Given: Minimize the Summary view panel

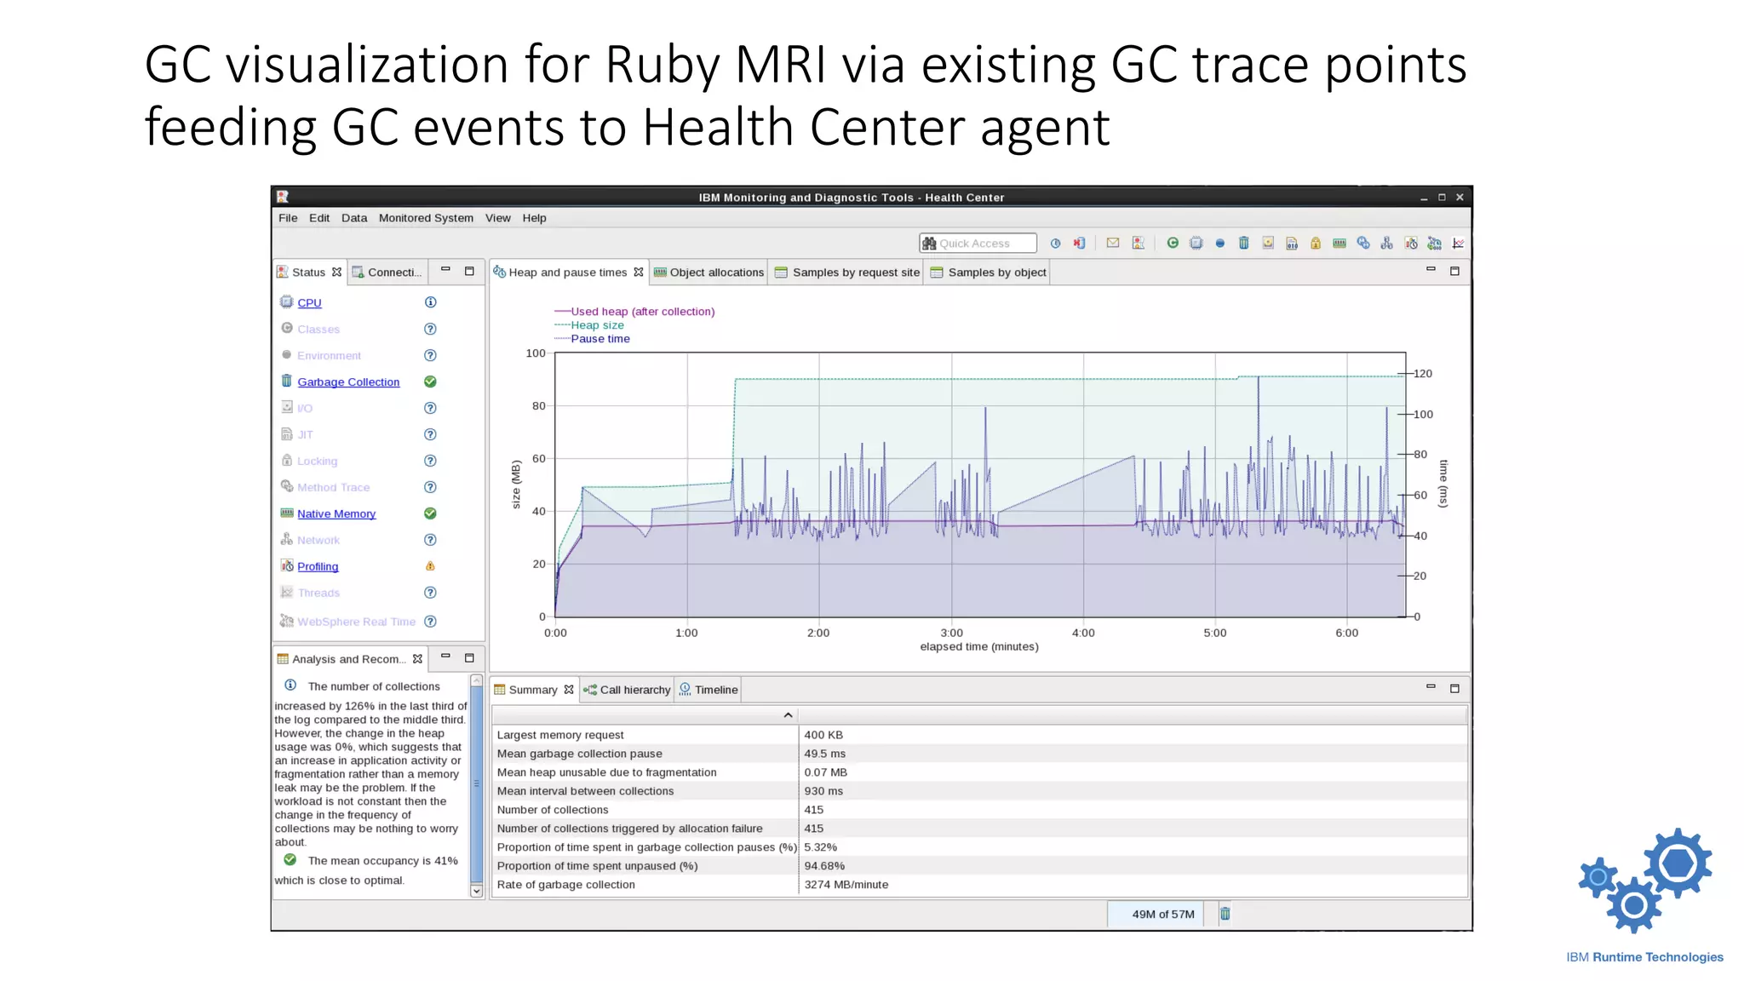Looking at the screenshot, I should click(1431, 687).
